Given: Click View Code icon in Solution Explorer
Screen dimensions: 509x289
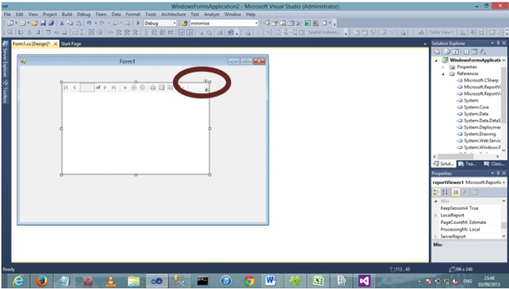Looking at the screenshot, I should click(x=466, y=52).
